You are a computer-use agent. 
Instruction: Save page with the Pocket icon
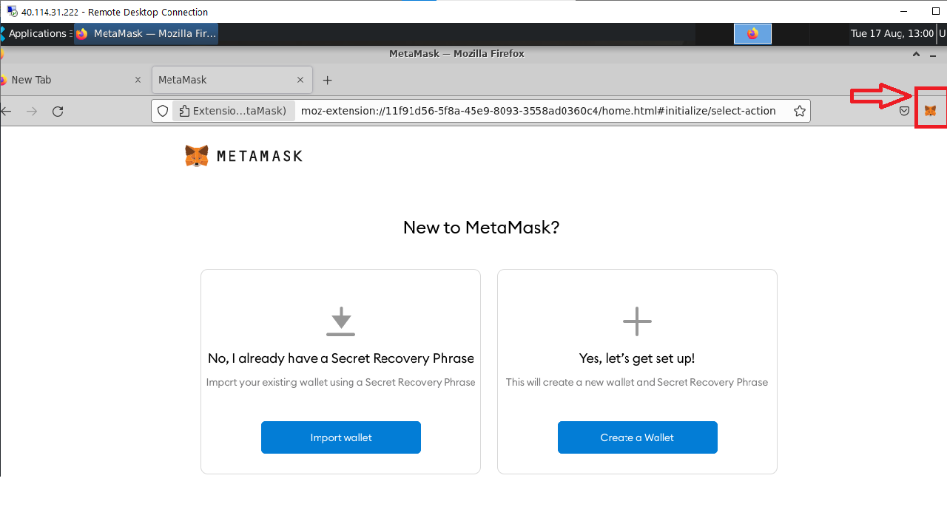(904, 111)
